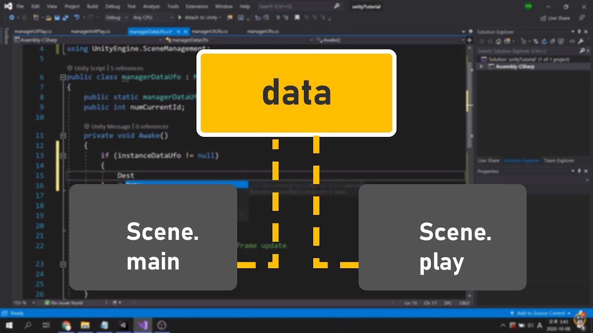593x333 pixels.
Task: Open the Debug configuration dropdown
Action: [x=116, y=18]
